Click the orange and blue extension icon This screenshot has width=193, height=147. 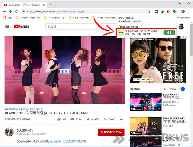tap(168, 12)
